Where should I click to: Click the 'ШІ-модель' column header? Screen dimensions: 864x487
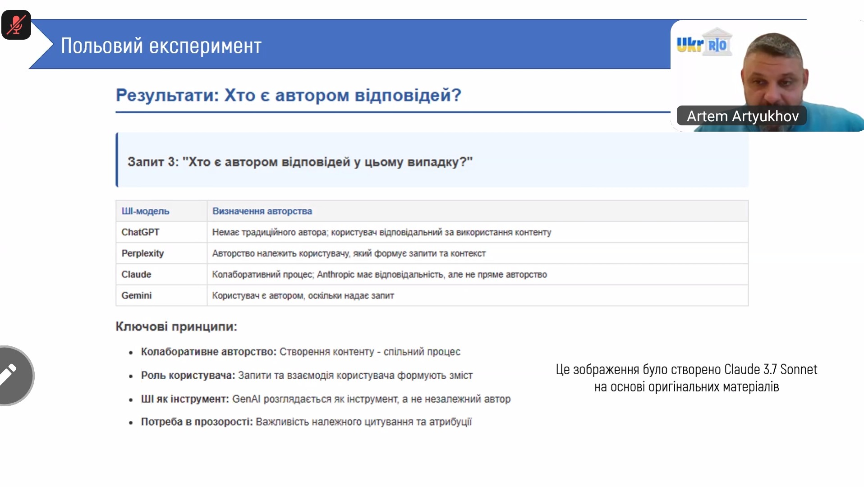coord(145,211)
